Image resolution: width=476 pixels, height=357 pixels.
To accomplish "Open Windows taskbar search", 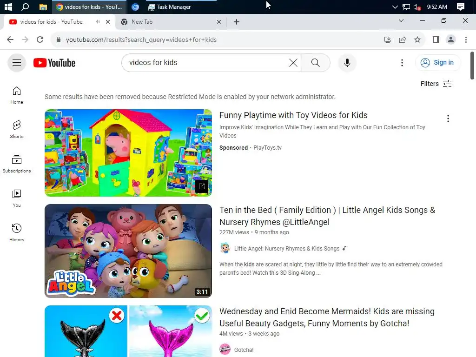I will click(x=25, y=7).
